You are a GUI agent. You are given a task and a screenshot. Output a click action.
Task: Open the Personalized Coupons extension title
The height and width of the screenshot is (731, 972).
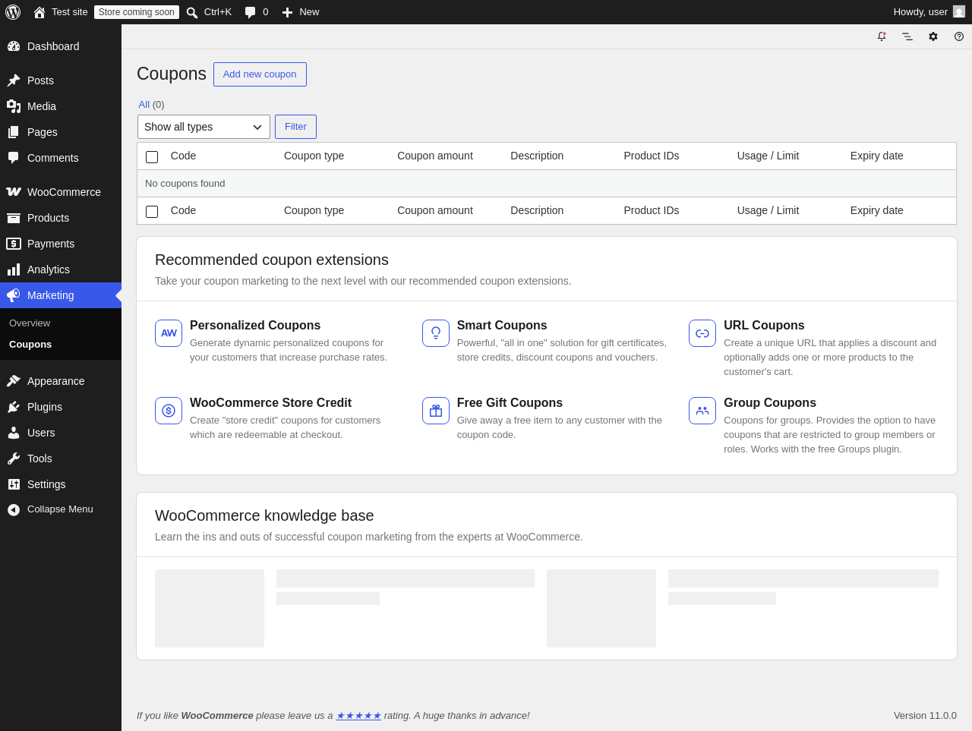point(255,326)
